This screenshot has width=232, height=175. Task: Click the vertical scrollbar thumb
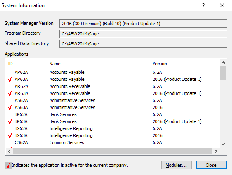click(x=223, y=73)
